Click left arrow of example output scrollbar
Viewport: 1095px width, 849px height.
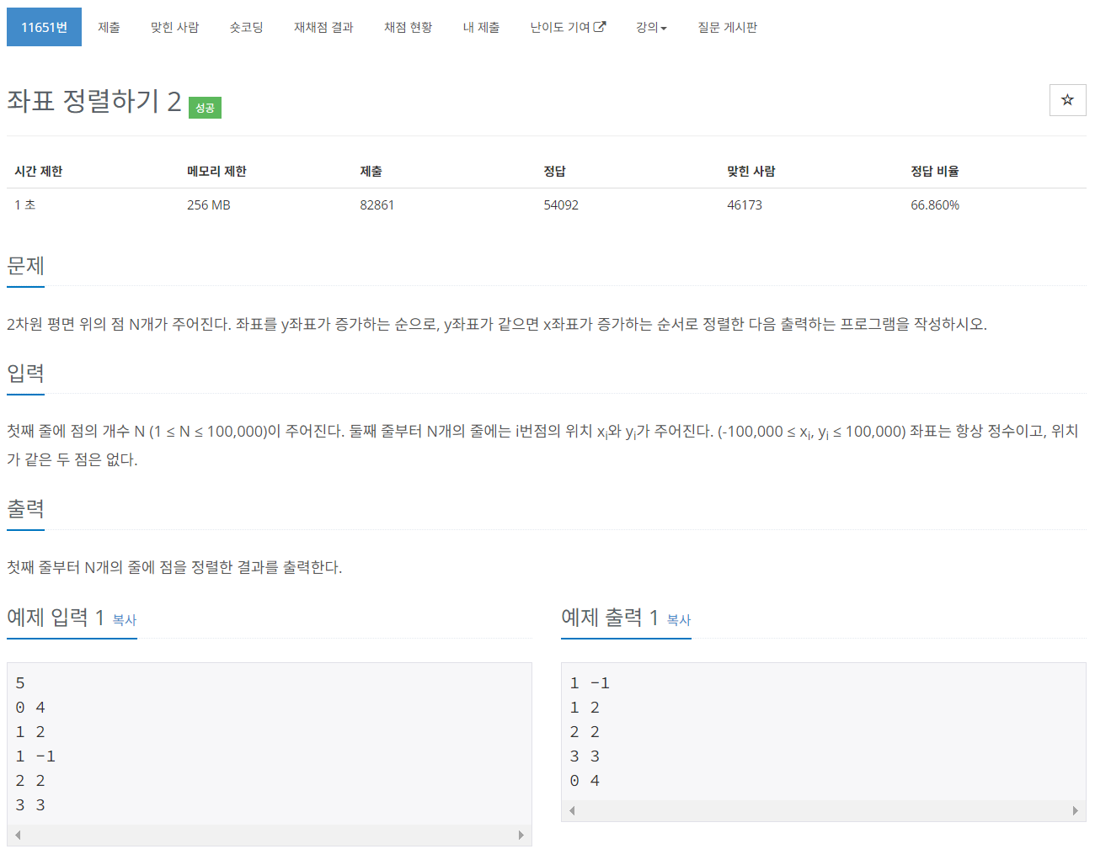tap(572, 810)
